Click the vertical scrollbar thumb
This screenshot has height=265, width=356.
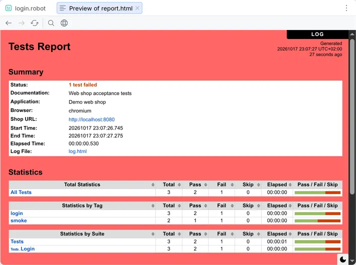pyautogui.click(x=352, y=116)
